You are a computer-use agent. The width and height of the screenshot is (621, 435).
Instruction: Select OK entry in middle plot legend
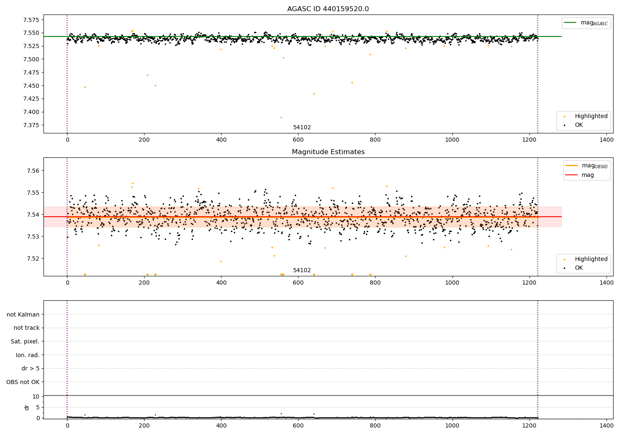(573, 268)
